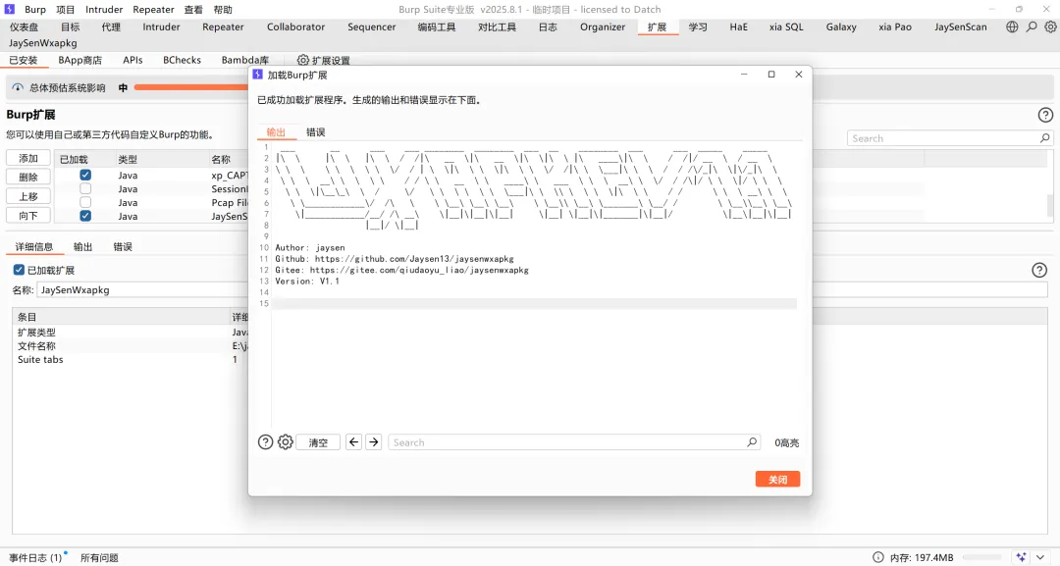The width and height of the screenshot is (1060, 566).
Task: Switch to the Collaborator tab
Action: pyautogui.click(x=295, y=27)
